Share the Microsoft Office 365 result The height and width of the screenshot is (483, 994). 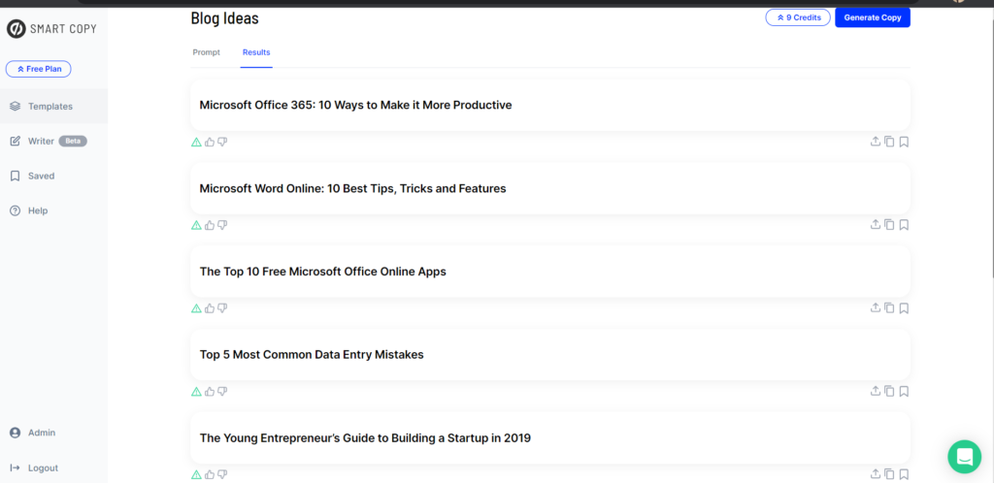click(x=876, y=142)
